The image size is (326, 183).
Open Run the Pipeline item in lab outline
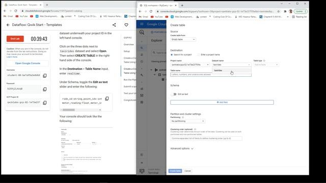click(130, 80)
